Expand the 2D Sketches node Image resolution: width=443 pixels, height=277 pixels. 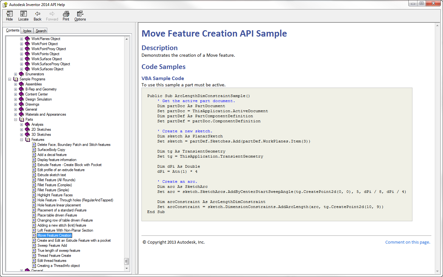pos(21,130)
